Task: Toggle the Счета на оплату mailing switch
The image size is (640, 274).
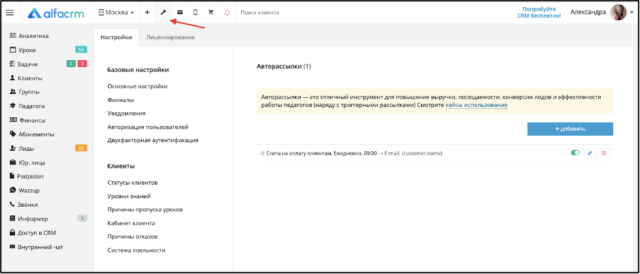Action: click(x=575, y=153)
